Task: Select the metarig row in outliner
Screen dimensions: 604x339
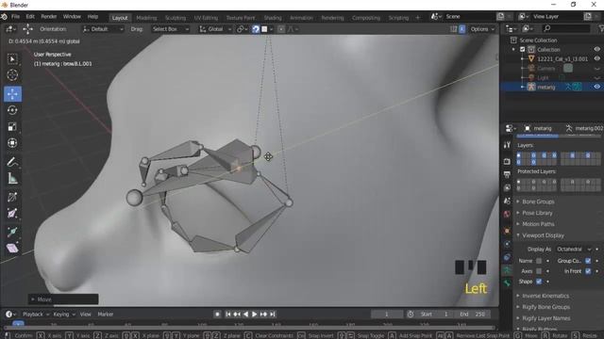Action: tap(551, 87)
